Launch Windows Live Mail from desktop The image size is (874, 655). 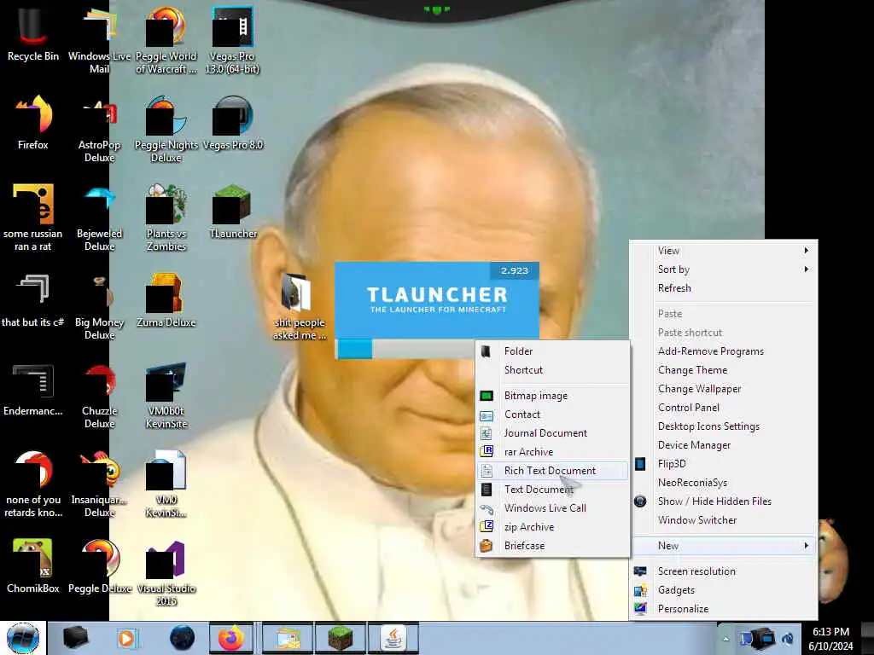click(99, 40)
